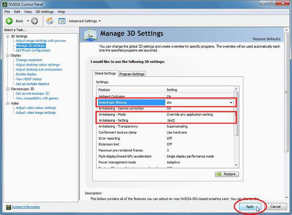Open the 3D Settings menu
The height and width of the screenshot is (215, 292).
pyautogui.click(x=45, y=11)
